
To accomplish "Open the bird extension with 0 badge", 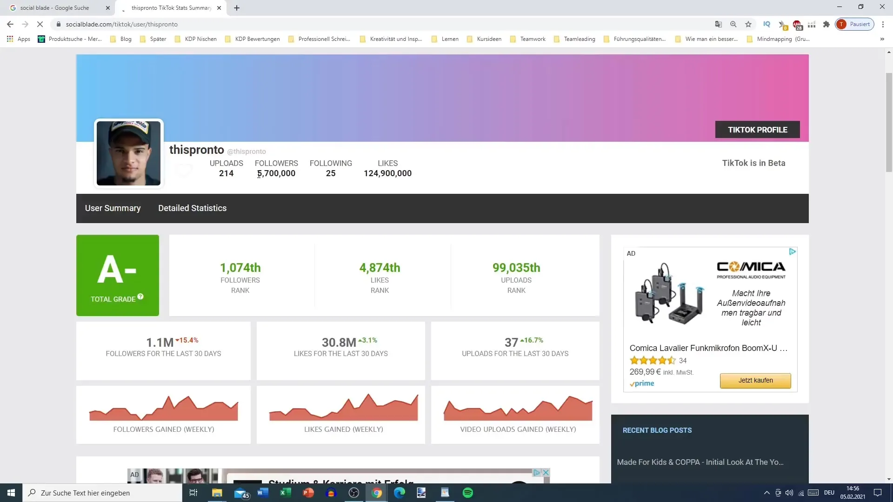I will pos(782,25).
